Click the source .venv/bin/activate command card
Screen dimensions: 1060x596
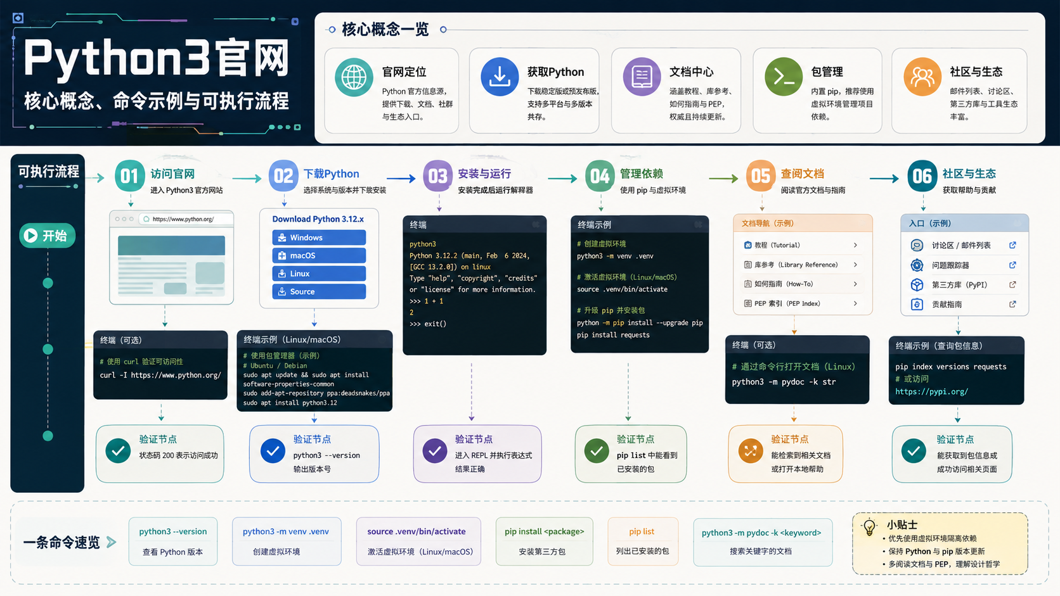[x=418, y=542]
